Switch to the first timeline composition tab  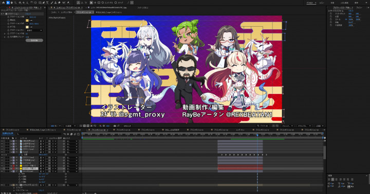(x=11, y=130)
